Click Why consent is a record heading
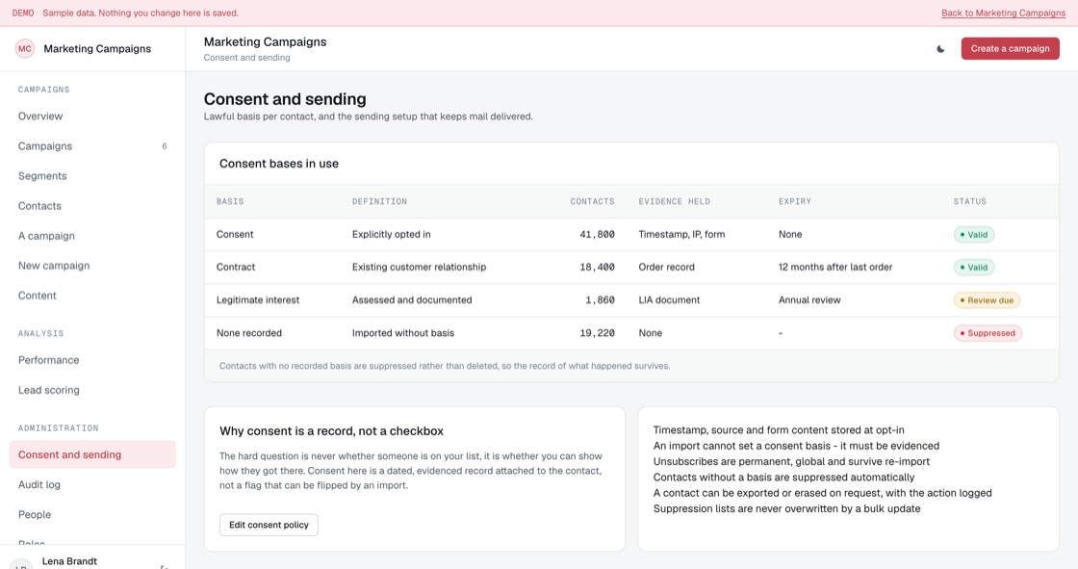 pyautogui.click(x=331, y=431)
